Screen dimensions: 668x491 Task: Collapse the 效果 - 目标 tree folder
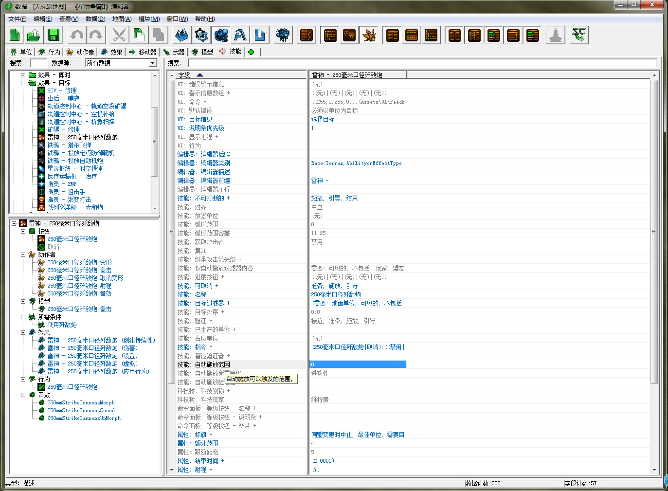pyautogui.click(x=23, y=83)
